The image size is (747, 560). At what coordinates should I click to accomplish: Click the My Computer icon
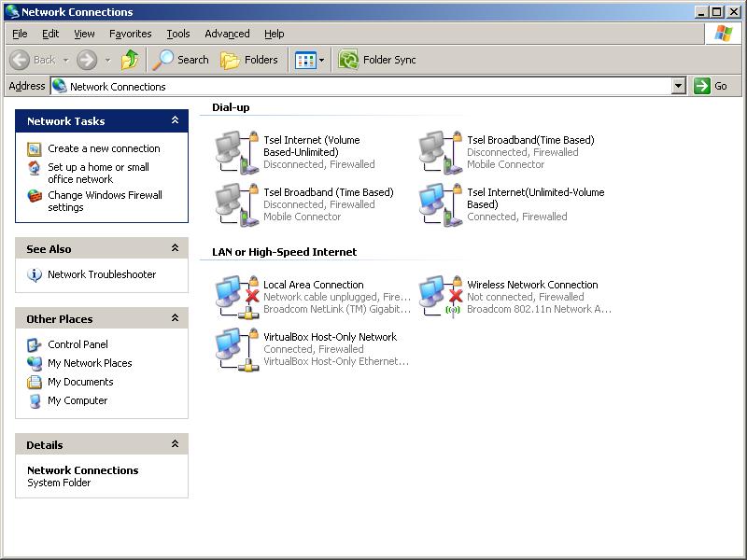point(35,401)
